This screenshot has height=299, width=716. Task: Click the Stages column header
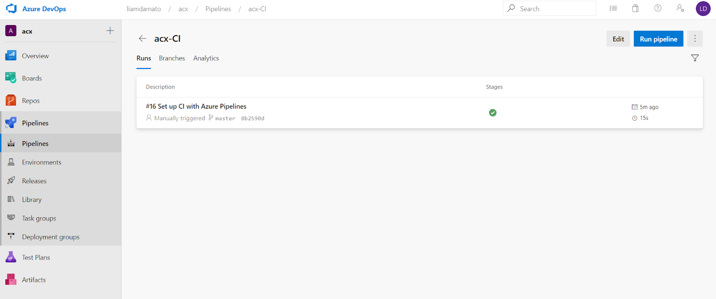[494, 87]
